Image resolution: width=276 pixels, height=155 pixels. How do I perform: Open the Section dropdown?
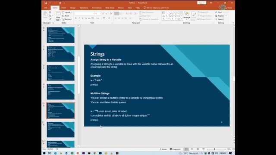[67, 19]
